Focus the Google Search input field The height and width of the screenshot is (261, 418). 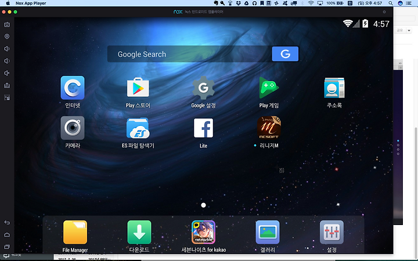click(189, 54)
